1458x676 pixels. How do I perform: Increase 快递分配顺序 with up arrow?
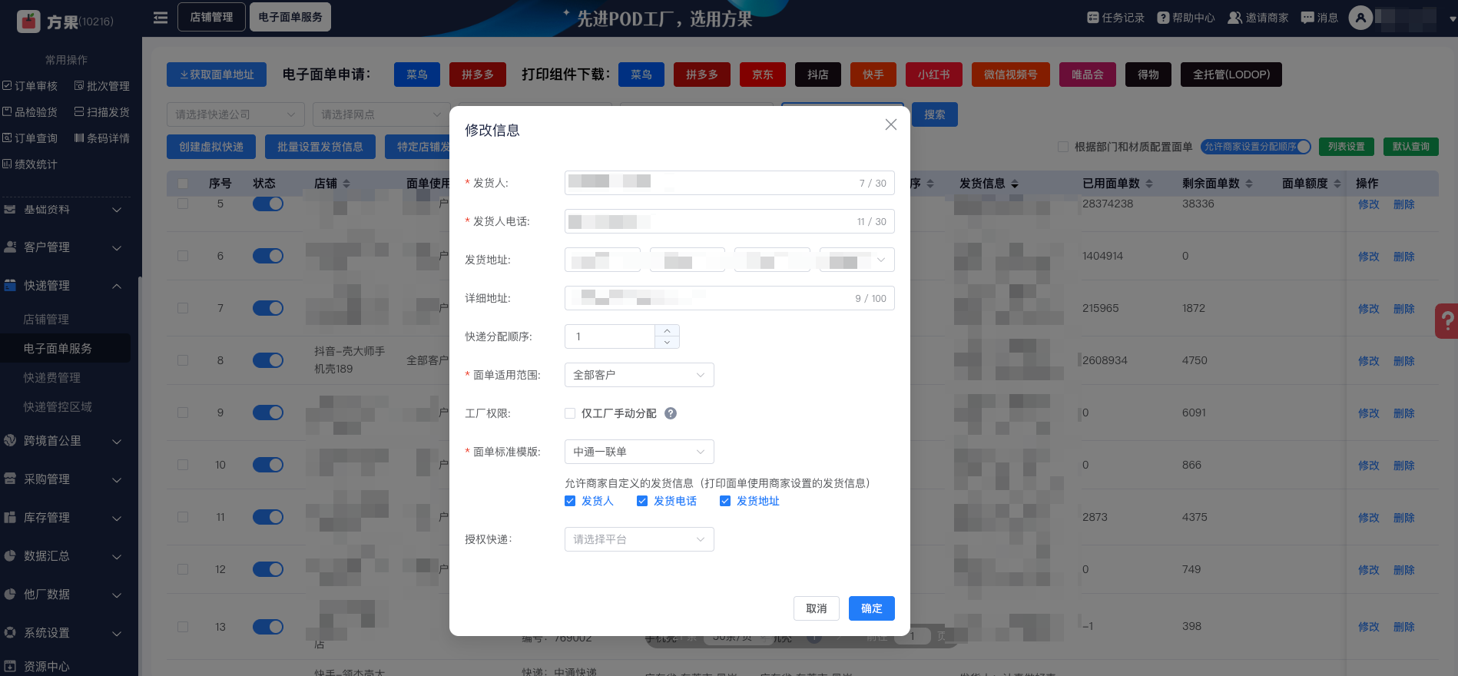[667, 331]
